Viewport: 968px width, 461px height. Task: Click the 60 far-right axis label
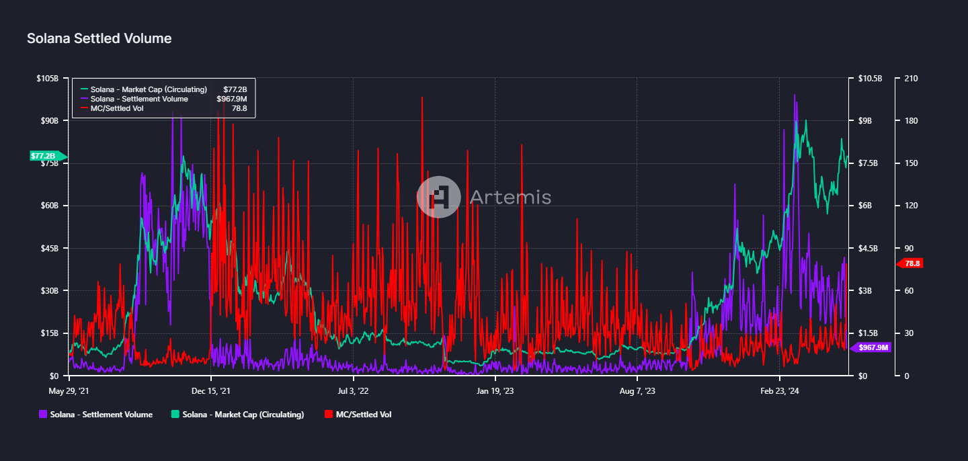click(910, 291)
